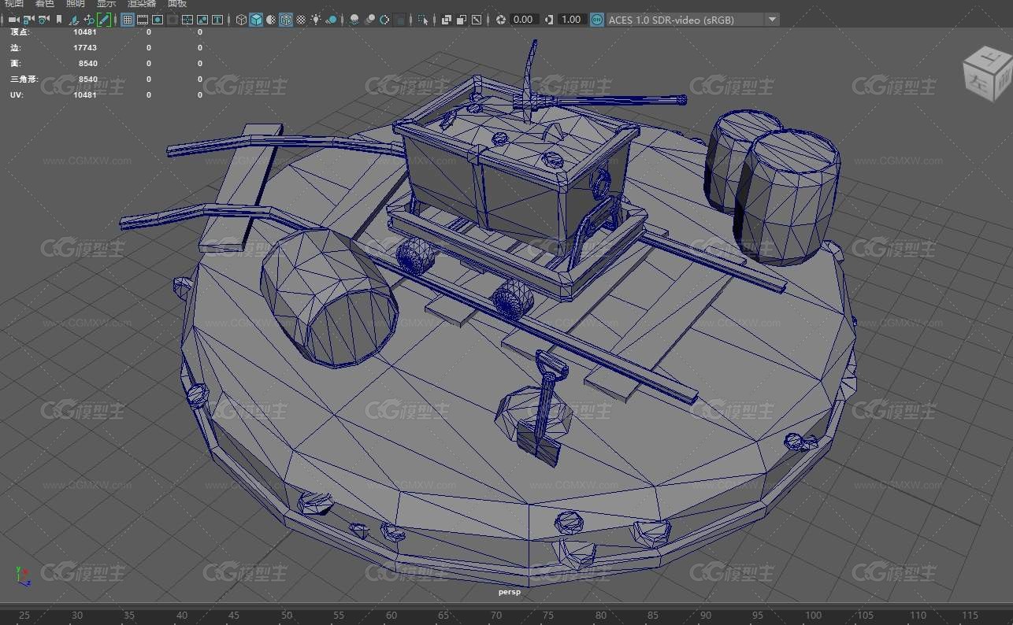1013x625 pixels.
Task: Switch to Wireframe display cube icon
Action: click(x=241, y=20)
